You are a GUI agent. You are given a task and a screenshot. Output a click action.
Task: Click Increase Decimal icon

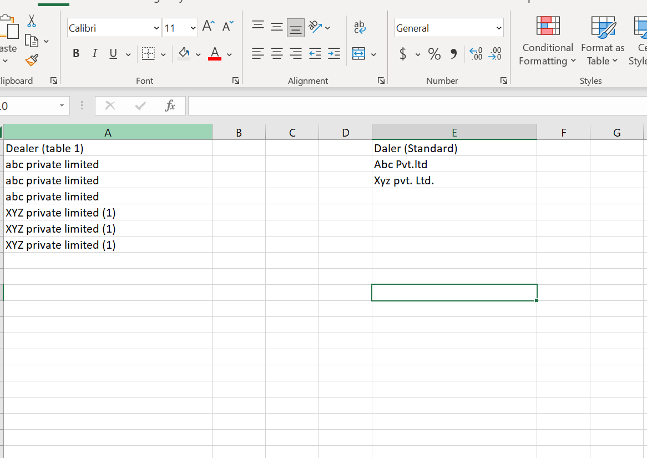point(476,54)
